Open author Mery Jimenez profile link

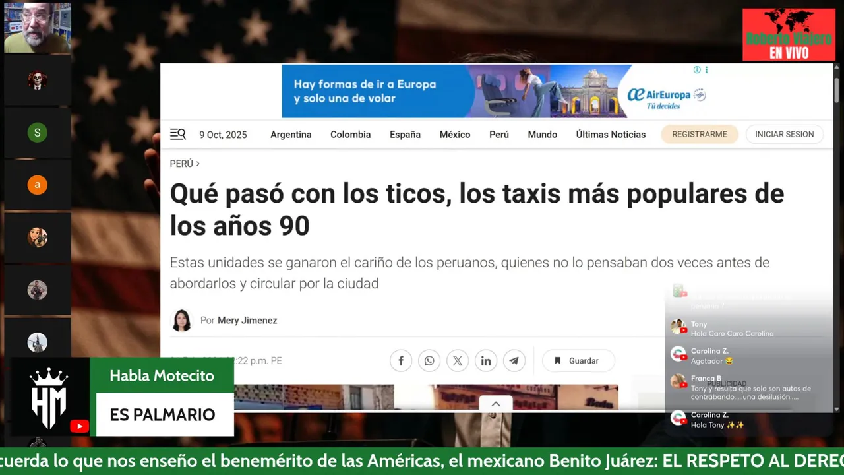click(247, 321)
